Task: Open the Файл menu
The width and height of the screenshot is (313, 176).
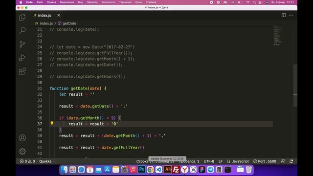Action: (x=40, y=2)
